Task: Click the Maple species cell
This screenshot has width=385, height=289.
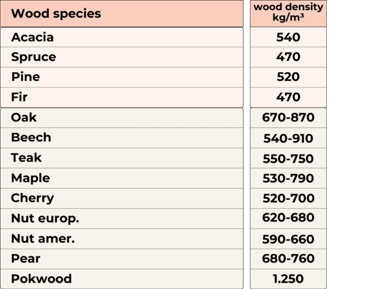Action: 122,178
